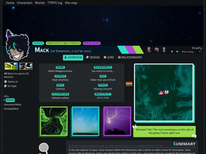
Task: Click the Waxing crescent phase text
Action: pyautogui.click(x=103, y=89)
